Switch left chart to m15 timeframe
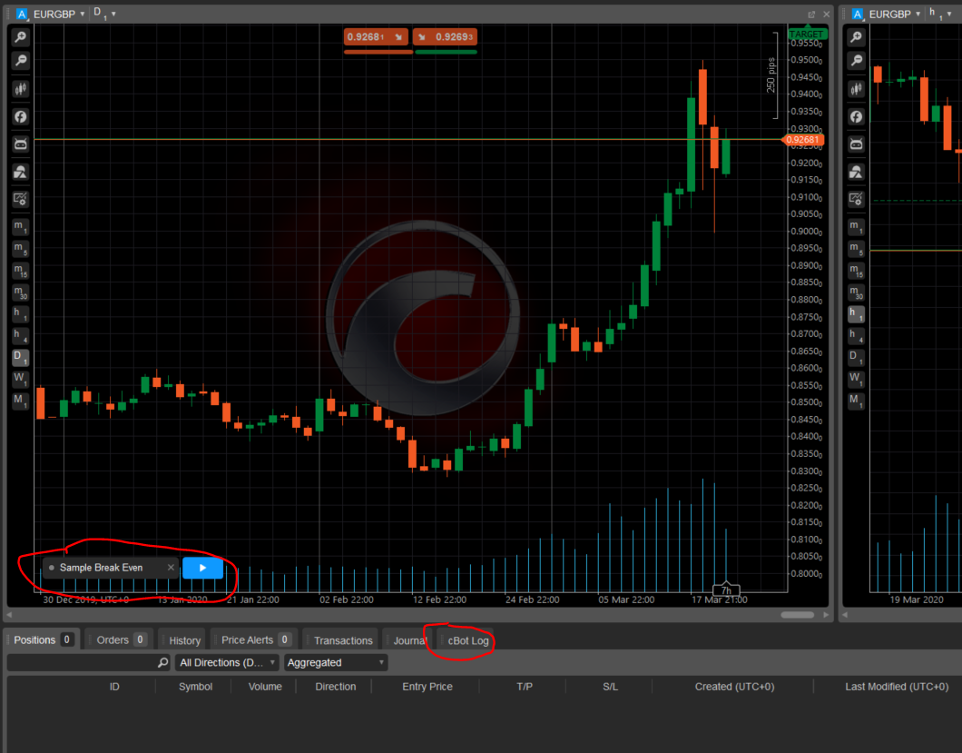 pyautogui.click(x=20, y=271)
